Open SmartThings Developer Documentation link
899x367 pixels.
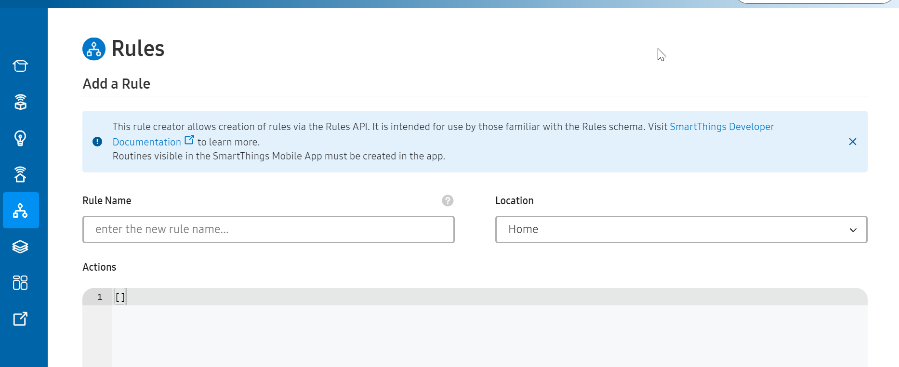tap(721, 127)
